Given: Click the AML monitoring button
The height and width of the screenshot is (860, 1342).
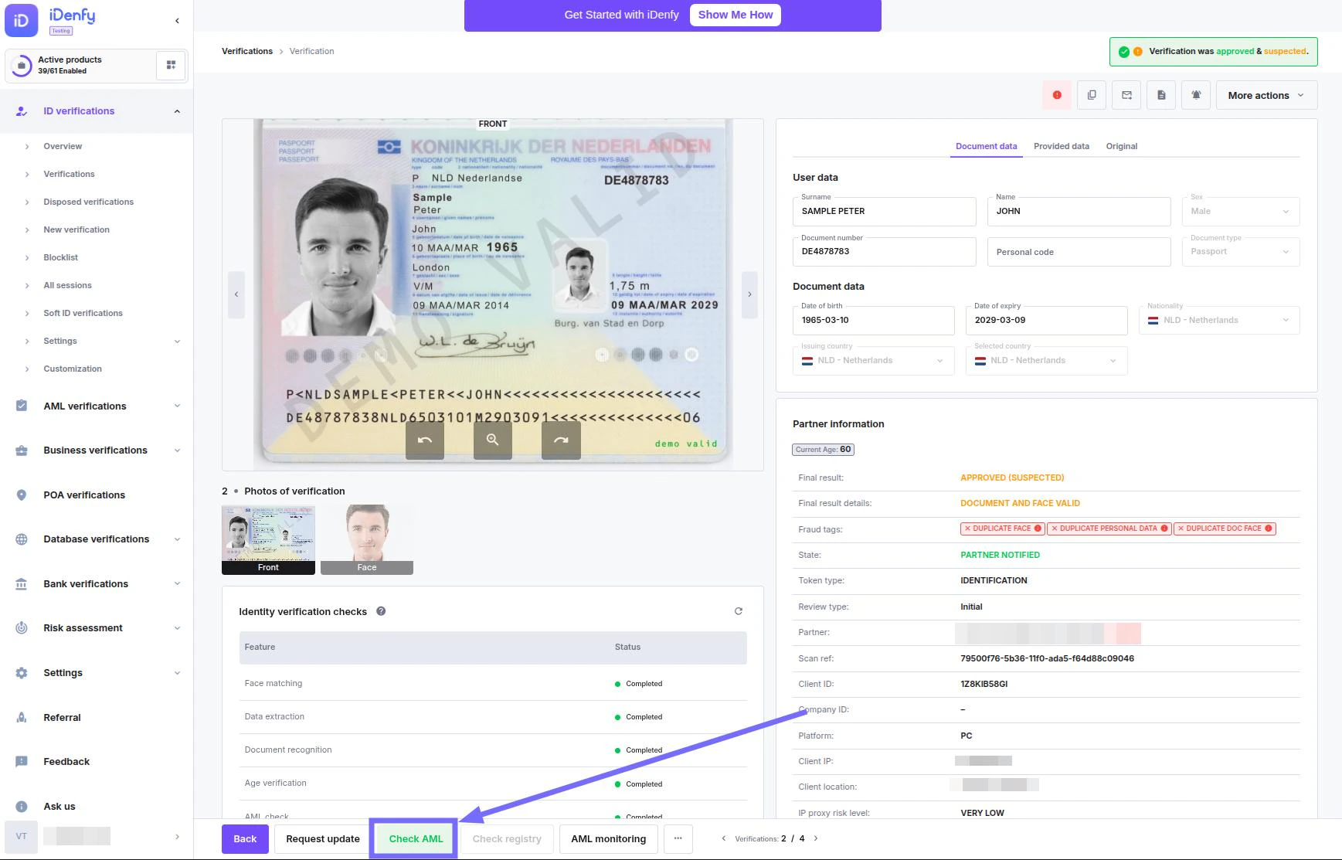Looking at the screenshot, I should 609,838.
